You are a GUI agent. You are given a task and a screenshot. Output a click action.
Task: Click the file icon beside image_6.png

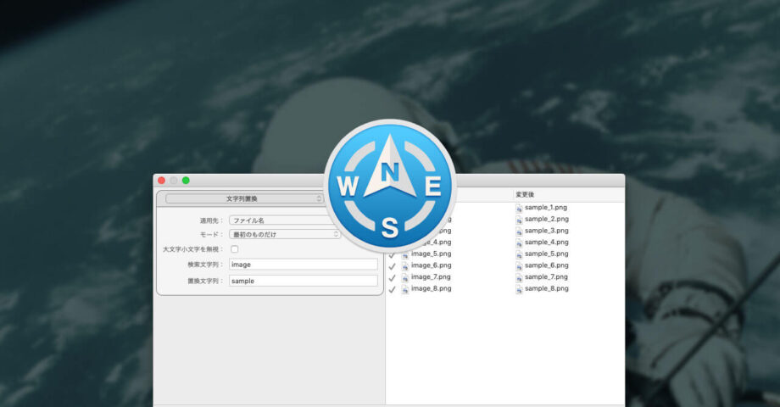click(x=405, y=266)
